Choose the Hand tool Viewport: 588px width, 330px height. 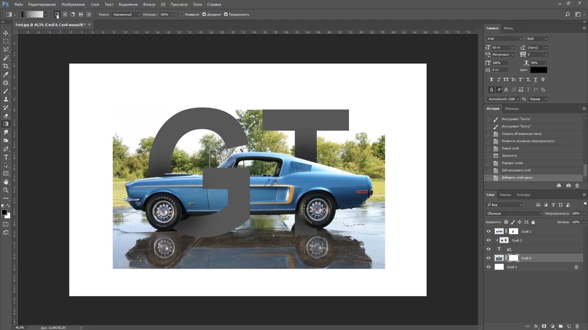6,182
